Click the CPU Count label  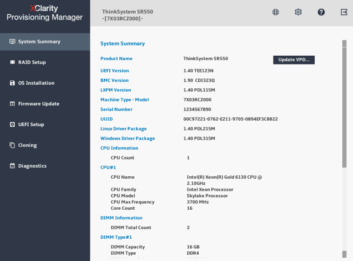(123, 158)
